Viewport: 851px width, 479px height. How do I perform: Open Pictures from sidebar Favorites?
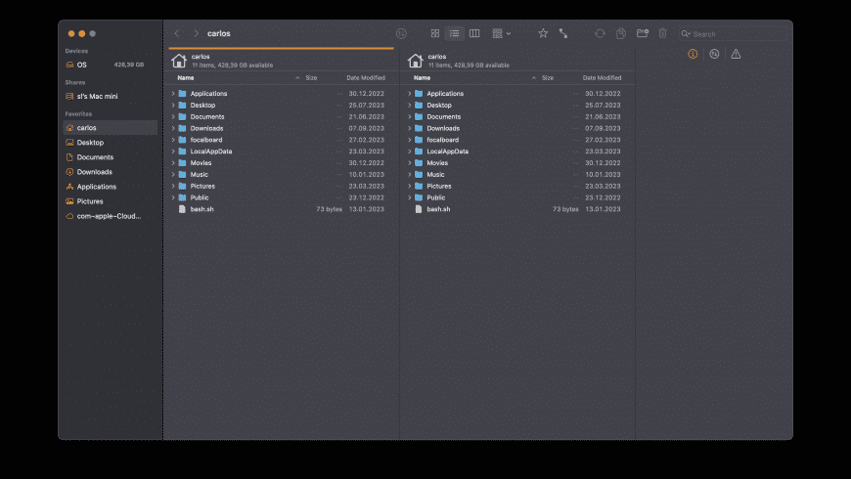click(x=111, y=200)
